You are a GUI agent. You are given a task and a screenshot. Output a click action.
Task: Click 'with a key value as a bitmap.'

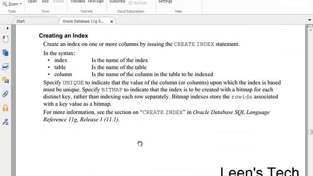click(x=77, y=104)
